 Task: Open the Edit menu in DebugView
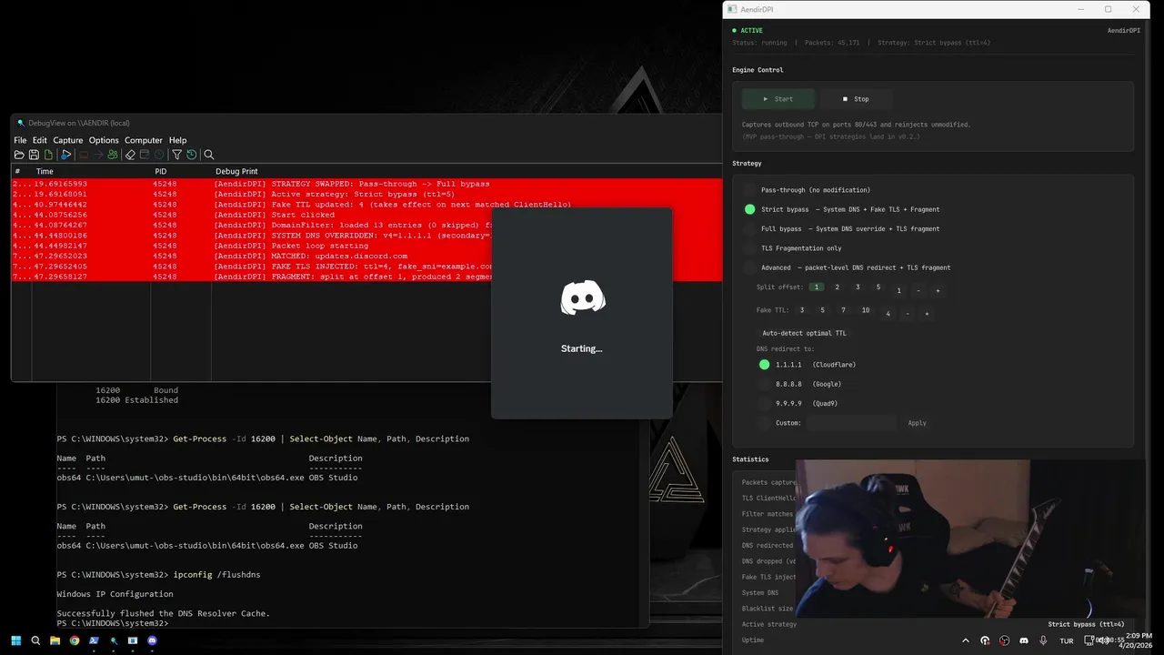tap(39, 140)
